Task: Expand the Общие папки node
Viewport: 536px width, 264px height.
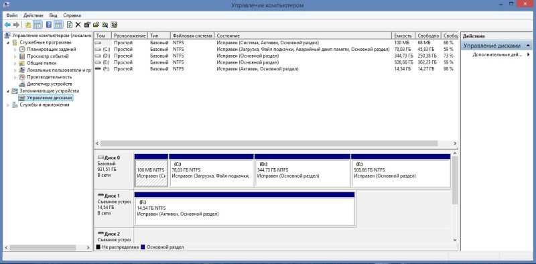Action: [15, 63]
